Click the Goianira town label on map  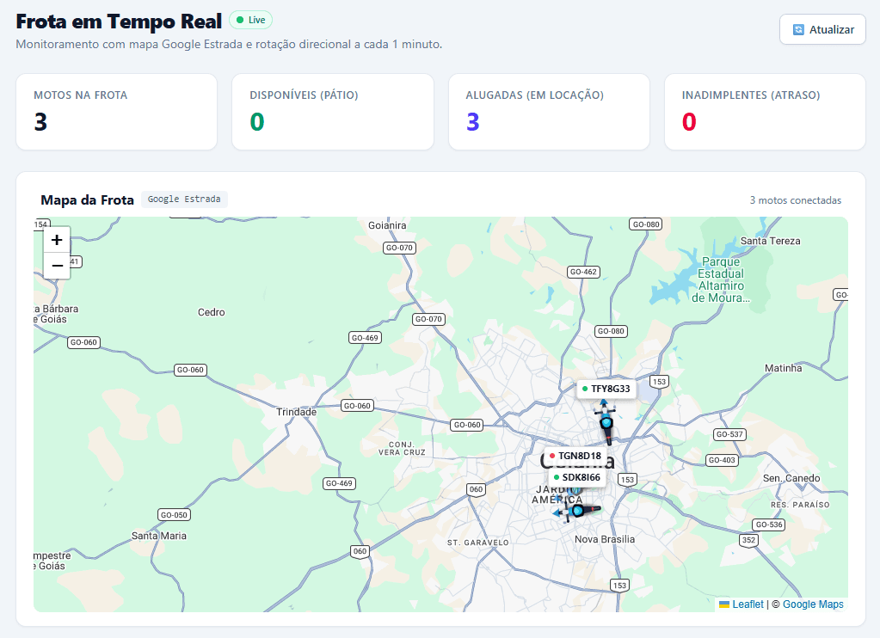(387, 225)
